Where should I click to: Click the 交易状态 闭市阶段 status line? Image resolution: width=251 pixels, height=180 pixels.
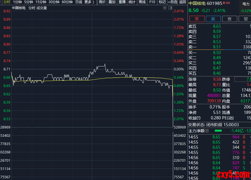[x=214, y=125]
